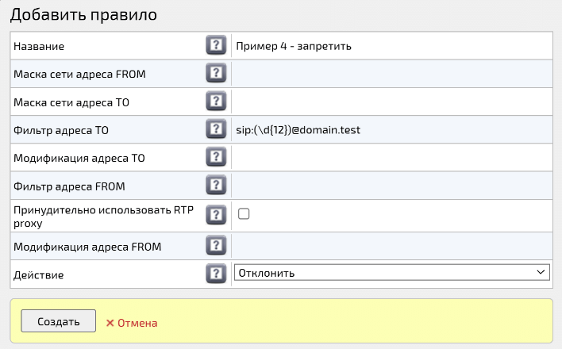Show help for Фильтр адреса FROM
This screenshot has width=562, height=349.
[215, 186]
